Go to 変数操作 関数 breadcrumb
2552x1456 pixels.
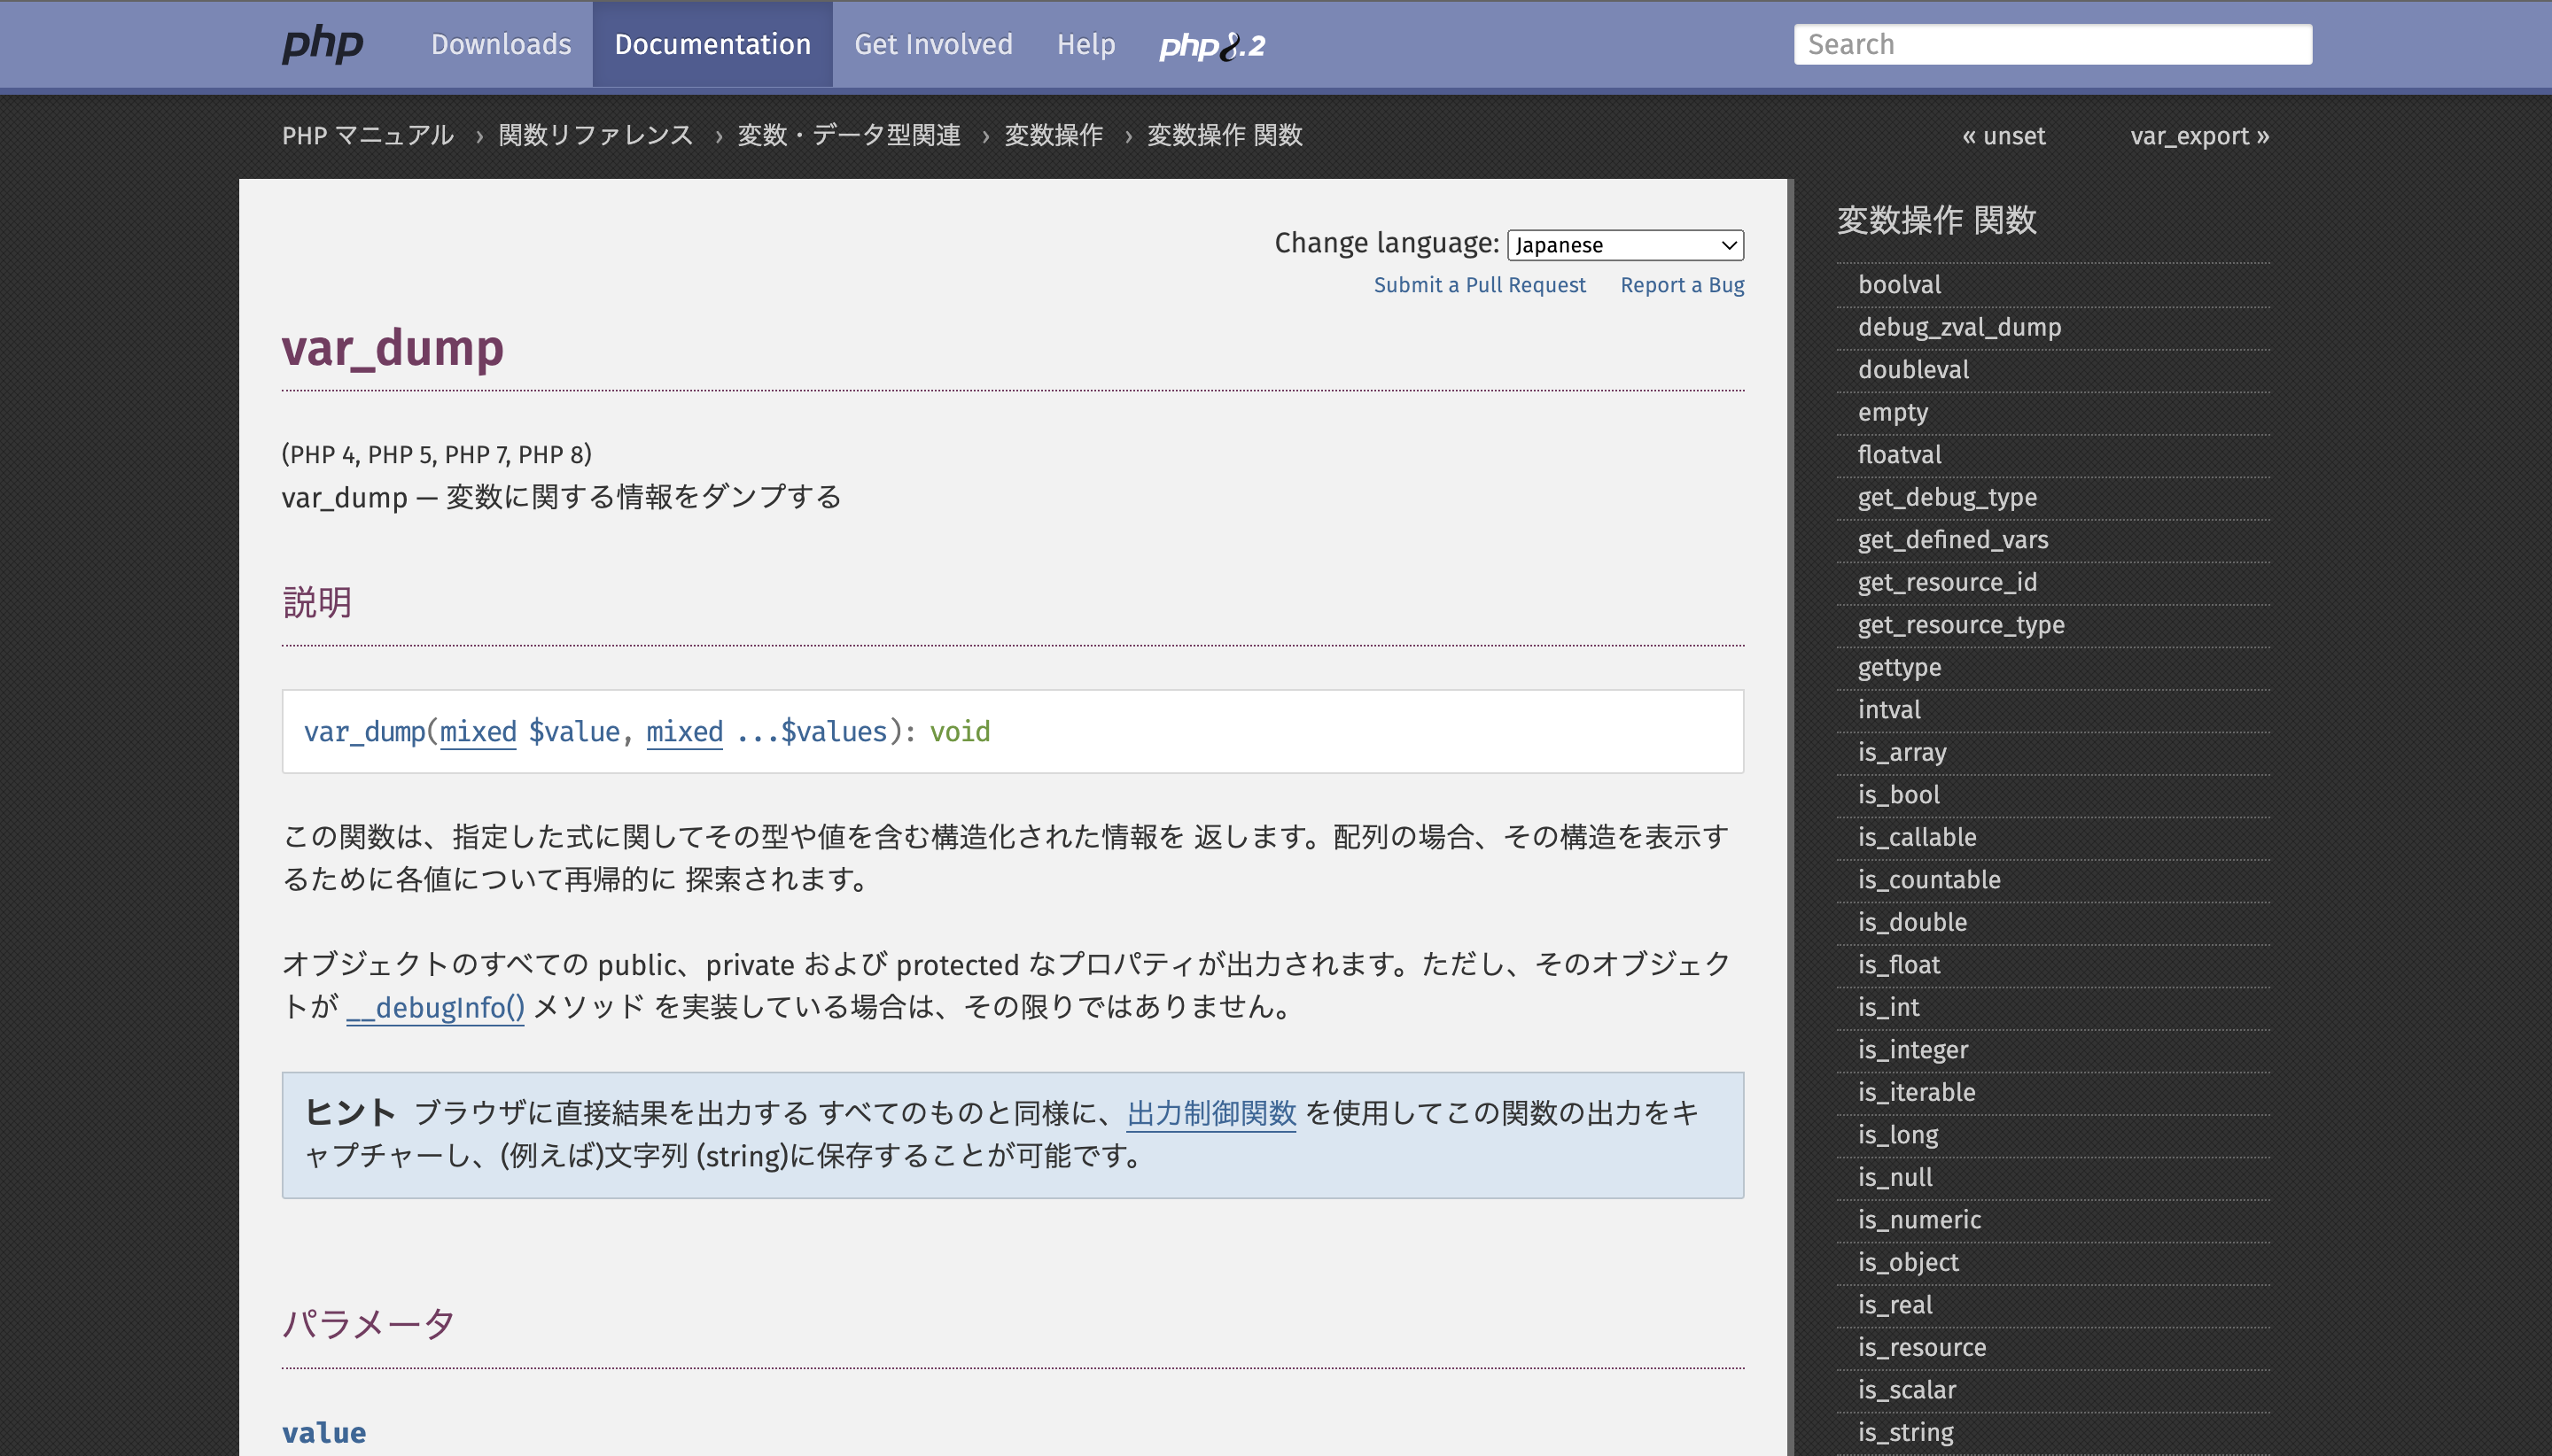click(1225, 135)
